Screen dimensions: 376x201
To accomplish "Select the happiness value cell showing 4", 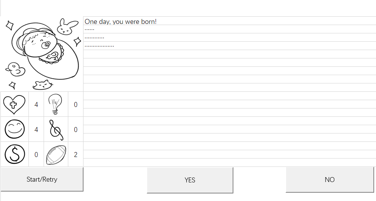I will pos(36,130).
